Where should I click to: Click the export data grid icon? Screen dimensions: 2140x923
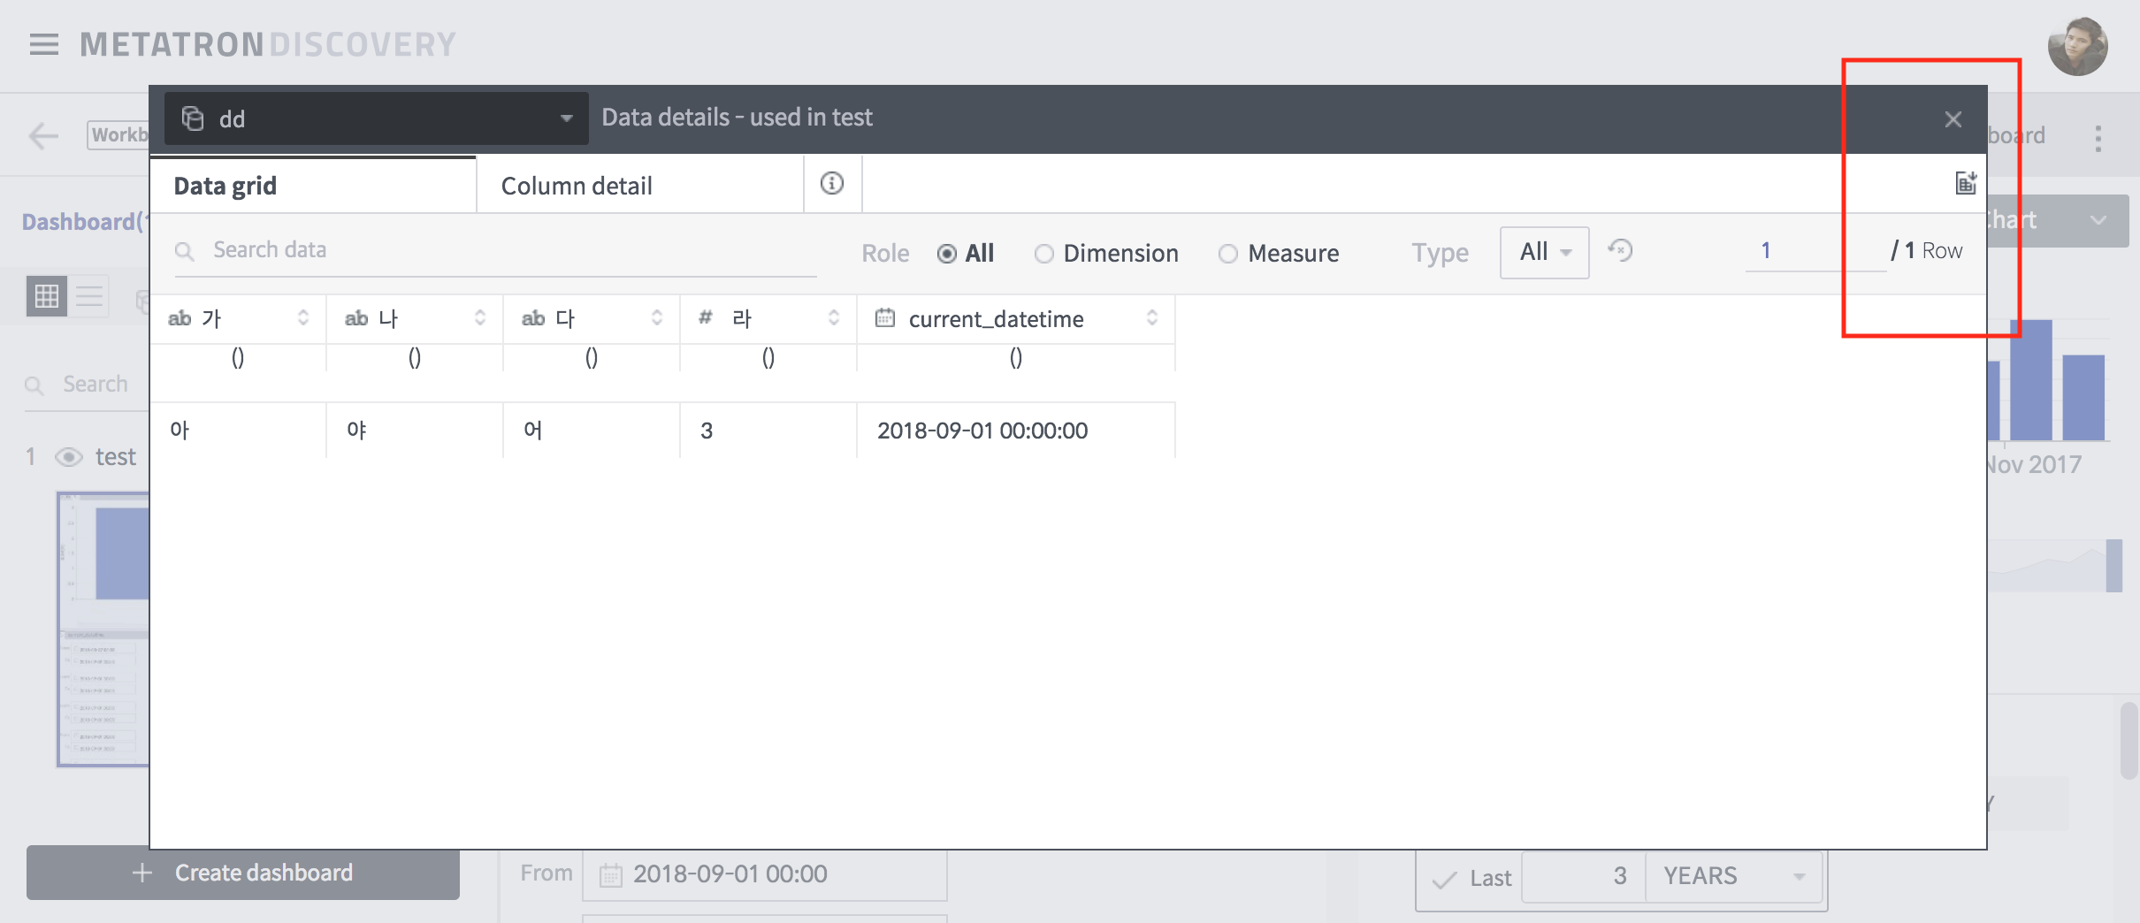[x=1965, y=181]
